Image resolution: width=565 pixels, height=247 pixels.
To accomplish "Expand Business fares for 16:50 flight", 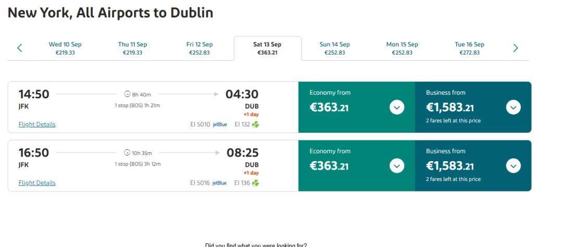I will pos(513,166).
